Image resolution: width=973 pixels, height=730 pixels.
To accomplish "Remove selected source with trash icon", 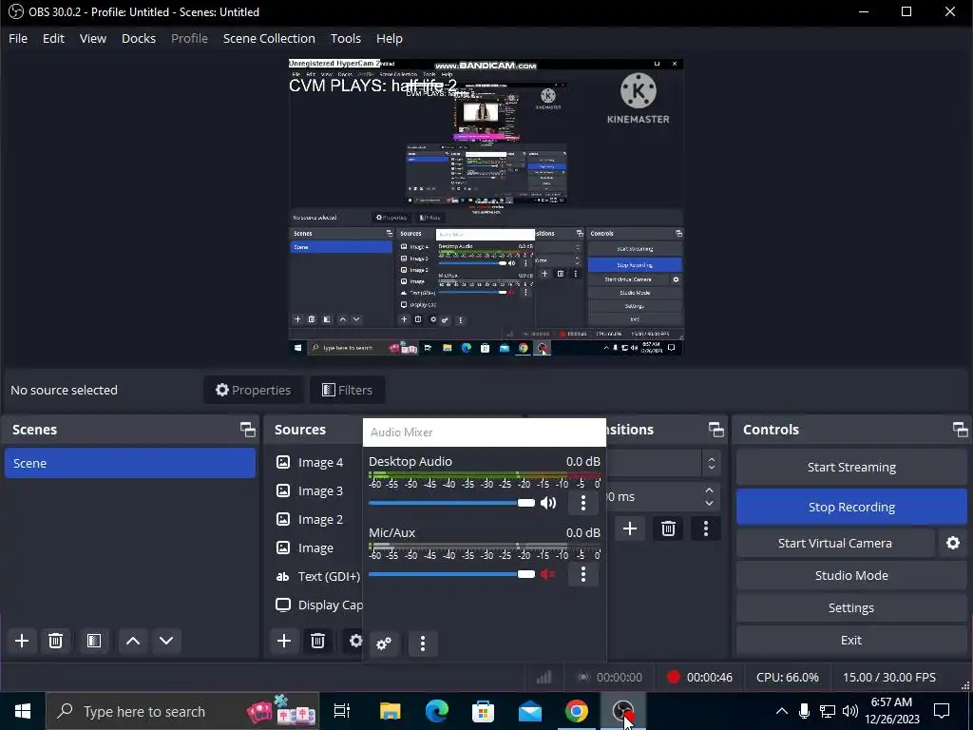I will point(317,641).
